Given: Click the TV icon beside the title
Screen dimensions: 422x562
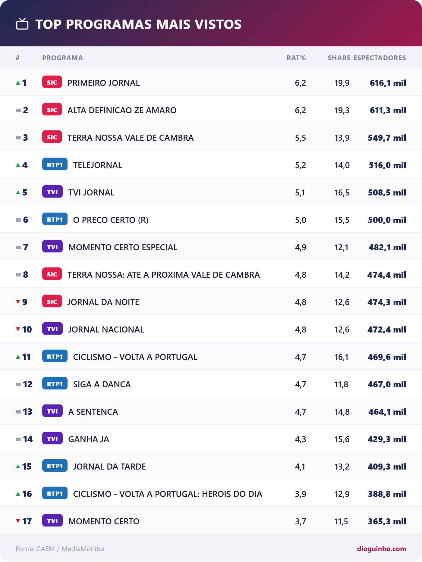Looking at the screenshot, I should point(22,24).
